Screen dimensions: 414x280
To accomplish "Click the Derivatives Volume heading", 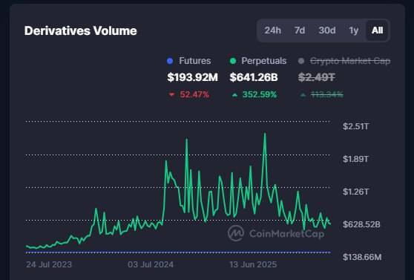I will click(81, 30).
